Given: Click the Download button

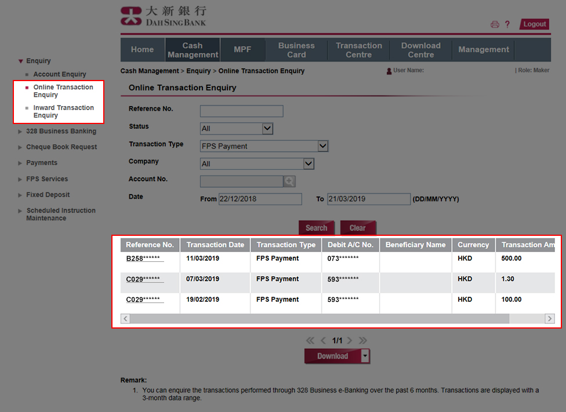Looking at the screenshot, I should point(332,356).
